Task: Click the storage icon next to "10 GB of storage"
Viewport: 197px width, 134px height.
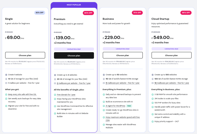Action: (x=6, y=79)
